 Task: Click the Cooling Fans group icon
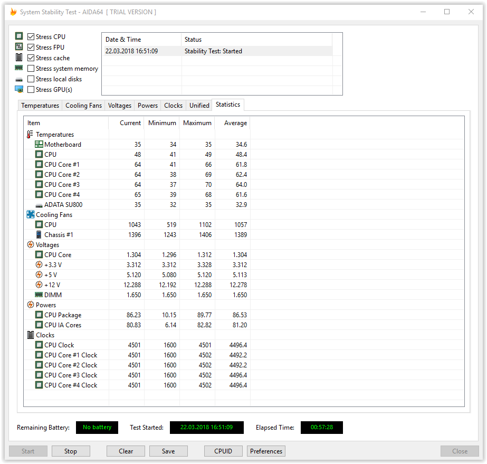[x=30, y=215]
